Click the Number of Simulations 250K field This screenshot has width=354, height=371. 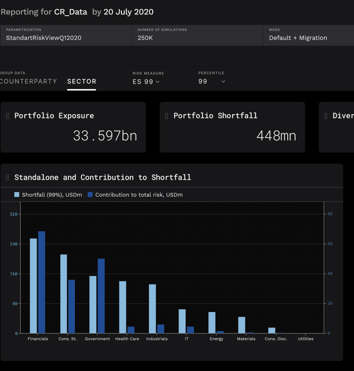coord(145,38)
